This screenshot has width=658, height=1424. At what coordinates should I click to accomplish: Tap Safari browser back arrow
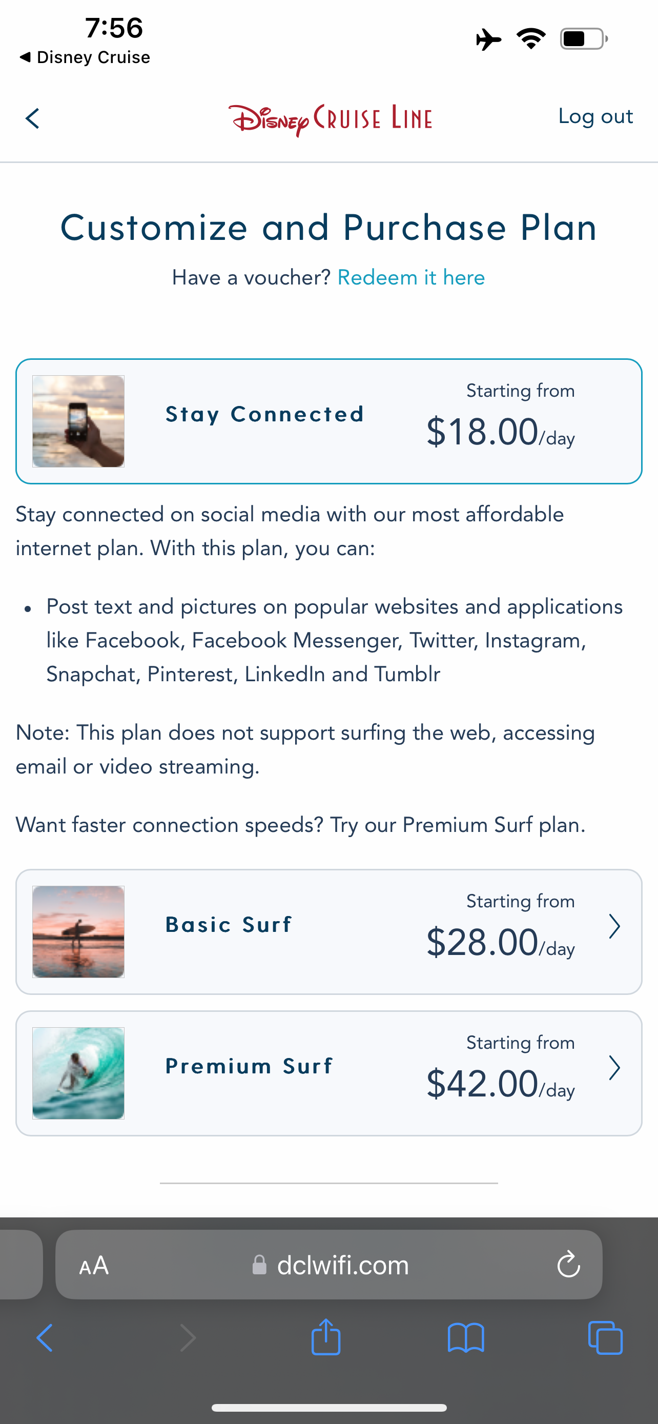point(45,1338)
